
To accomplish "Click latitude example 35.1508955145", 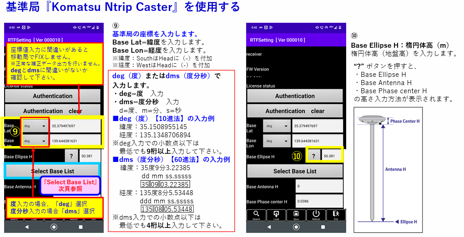I will 163,127.
